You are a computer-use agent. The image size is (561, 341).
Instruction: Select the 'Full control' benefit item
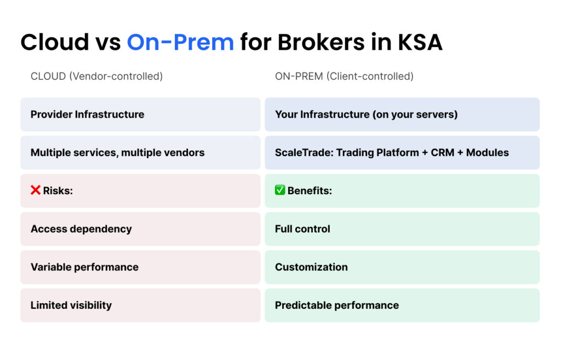pyautogui.click(x=402, y=229)
